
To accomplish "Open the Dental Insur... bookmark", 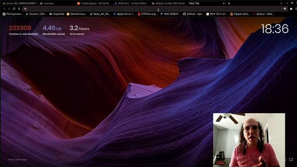I will pyautogui.click(x=77, y=14).
